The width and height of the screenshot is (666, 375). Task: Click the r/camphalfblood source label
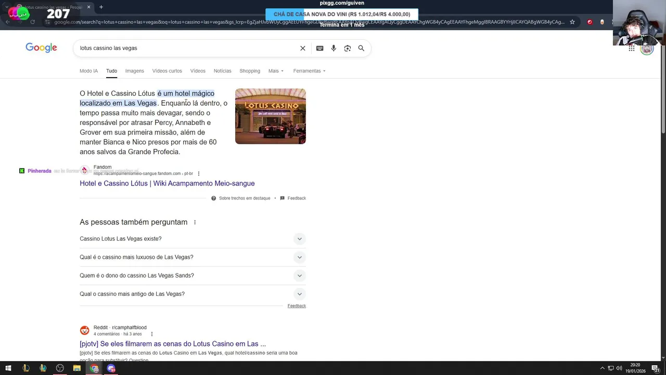(x=129, y=328)
